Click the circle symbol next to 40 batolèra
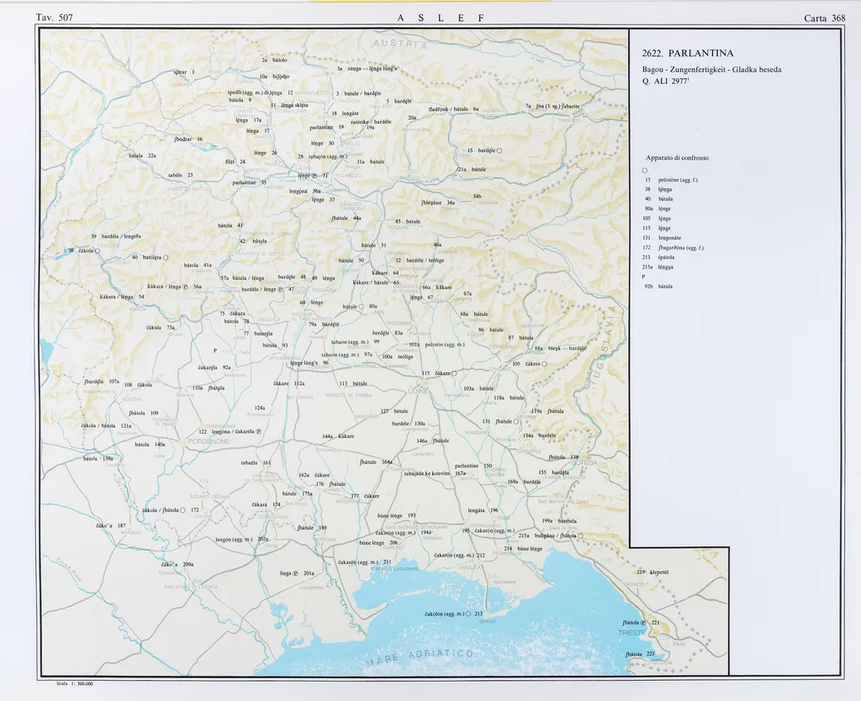This screenshot has width=861, height=701. coord(166,257)
